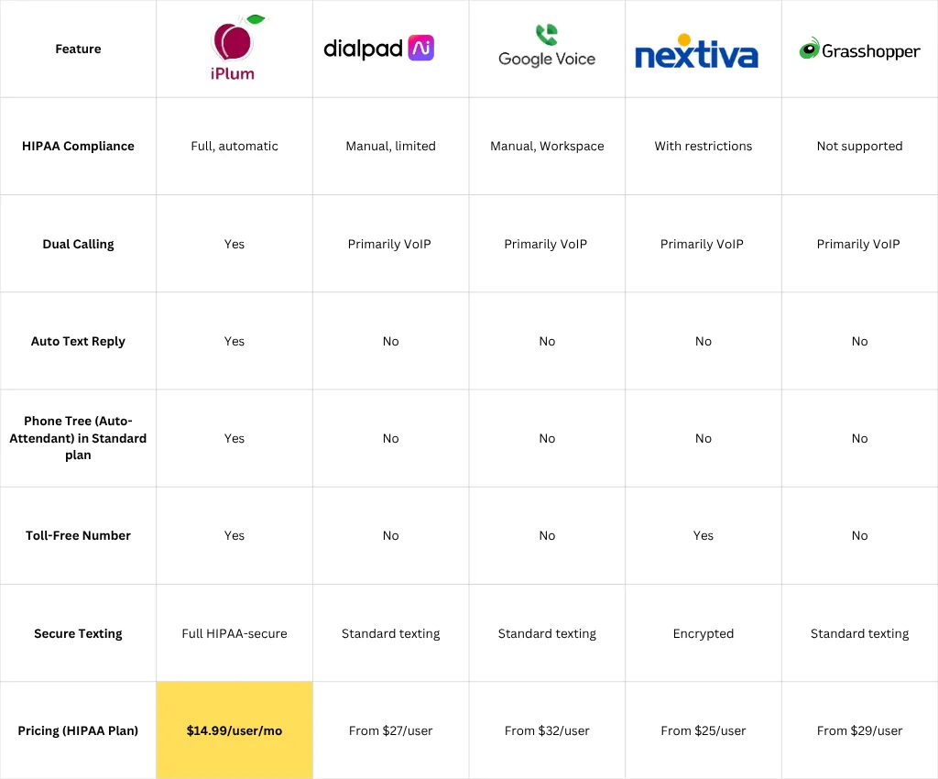Select the 'Feature' header cell

click(78, 49)
